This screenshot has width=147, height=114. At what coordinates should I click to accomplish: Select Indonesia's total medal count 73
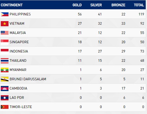(x=142, y=51)
